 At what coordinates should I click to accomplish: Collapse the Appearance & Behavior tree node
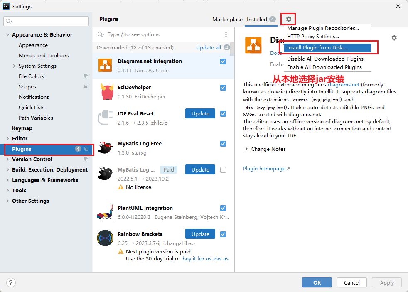click(x=7, y=34)
